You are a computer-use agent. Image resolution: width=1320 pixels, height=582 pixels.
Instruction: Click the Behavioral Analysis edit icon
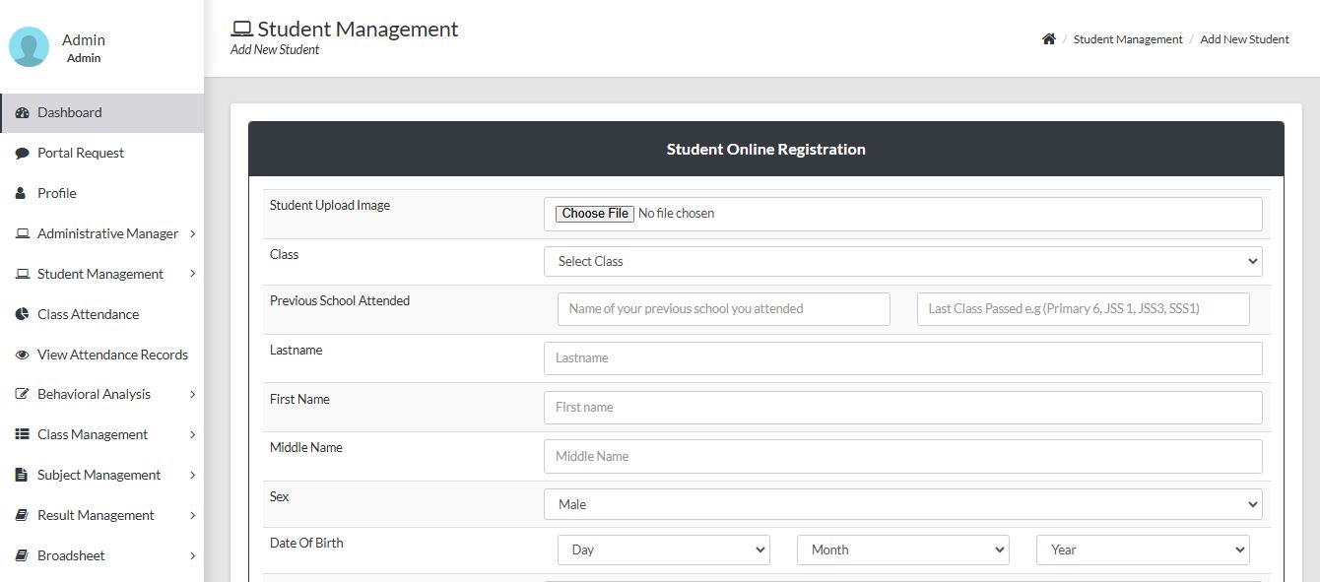click(22, 395)
